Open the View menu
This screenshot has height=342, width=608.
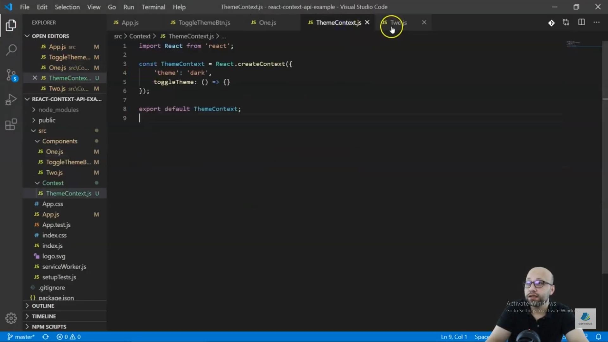pos(94,7)
